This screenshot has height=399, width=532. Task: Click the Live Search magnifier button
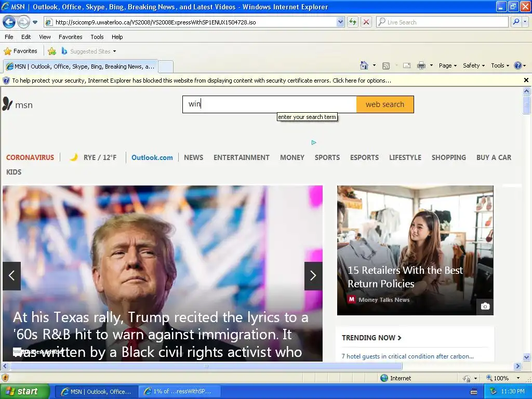click(516, 22)
